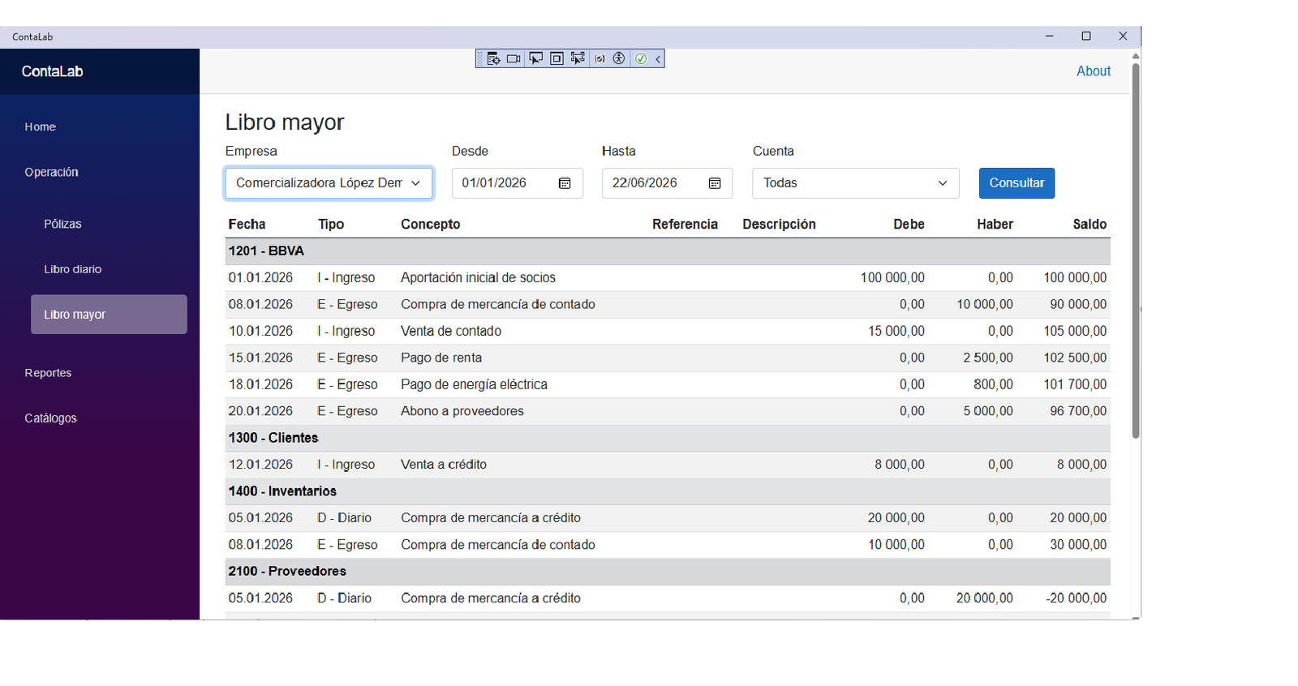Click the ContaLab brand title in sidebar
Image resolution: width=1298 pixels, height=686 pixels.
(52, 71)
